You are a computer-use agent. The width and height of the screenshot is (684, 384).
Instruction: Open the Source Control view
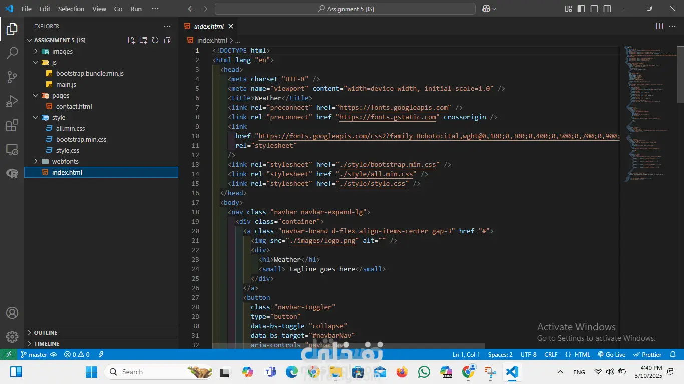pyautogui.click(x=12, y=77)
